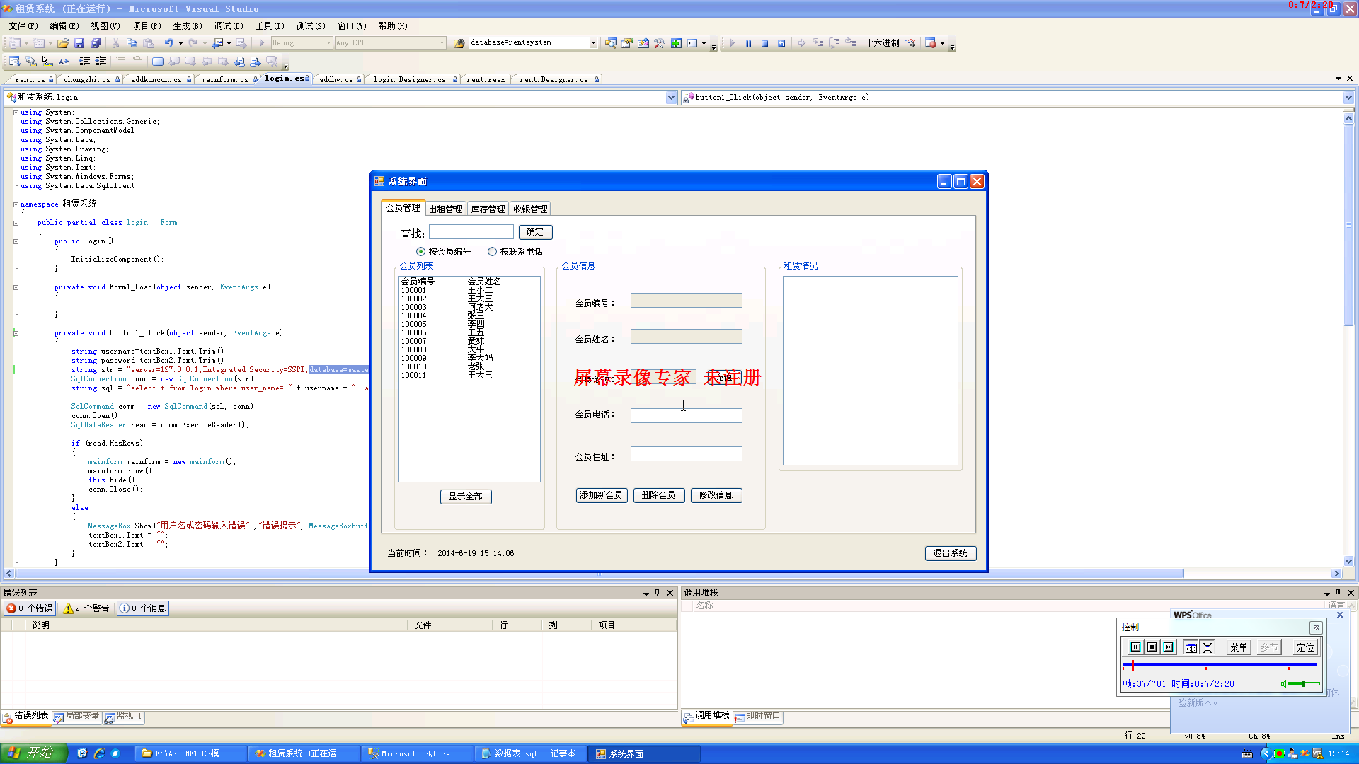Select the 按会员编号 radio button

420,252
